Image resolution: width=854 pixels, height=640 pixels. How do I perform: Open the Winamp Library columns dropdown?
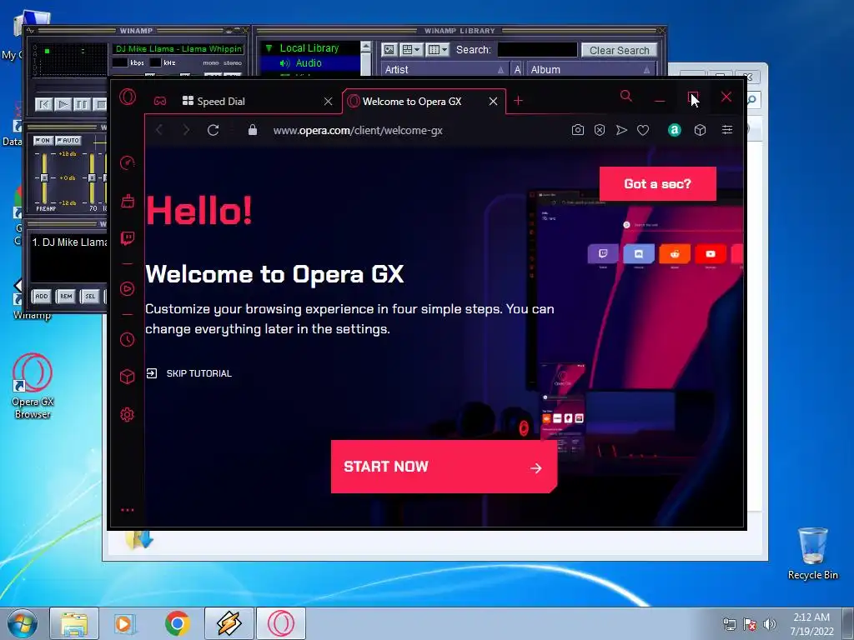click(438, 50)
